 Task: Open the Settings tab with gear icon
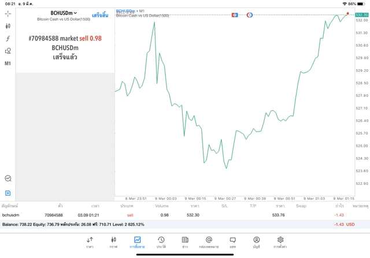pos(280,242)
